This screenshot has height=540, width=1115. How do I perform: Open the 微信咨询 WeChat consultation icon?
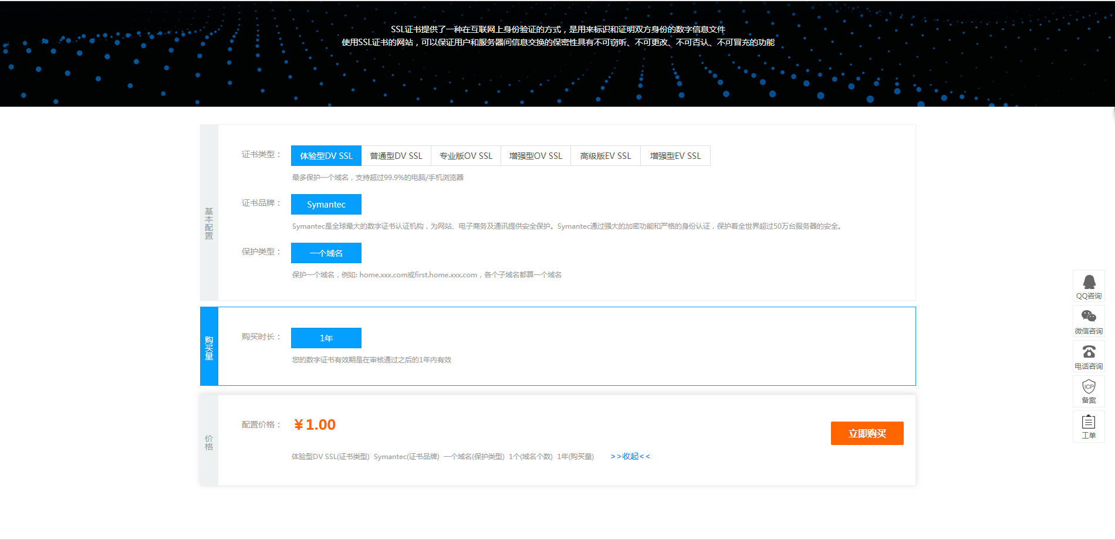(x=1089, y=321)
